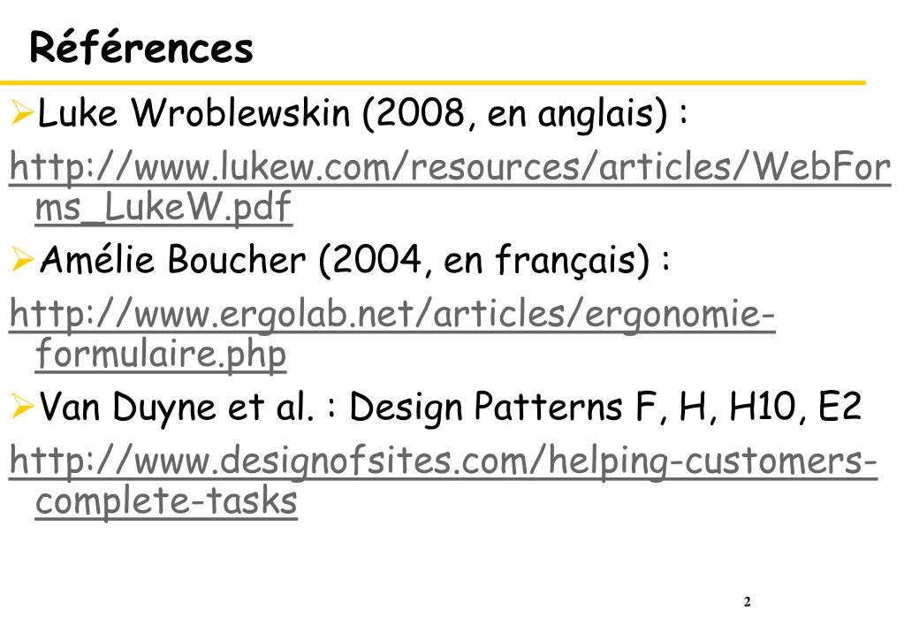Click the yellow arrow bullet before Luke Wroblewskin

point(22,112)
